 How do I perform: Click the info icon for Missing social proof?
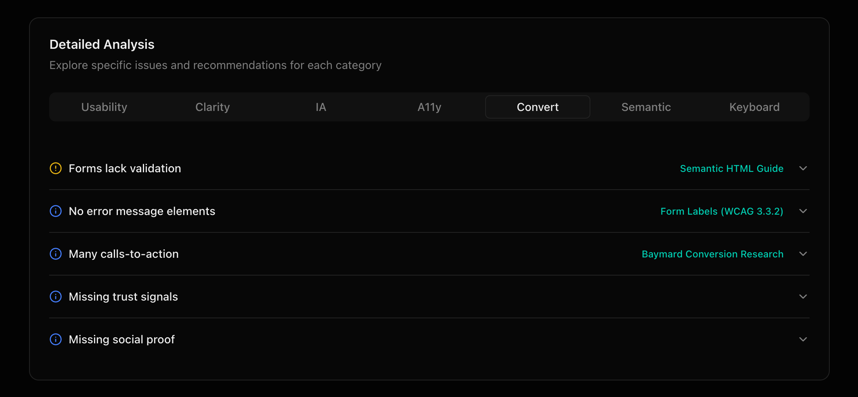point(56,339)
